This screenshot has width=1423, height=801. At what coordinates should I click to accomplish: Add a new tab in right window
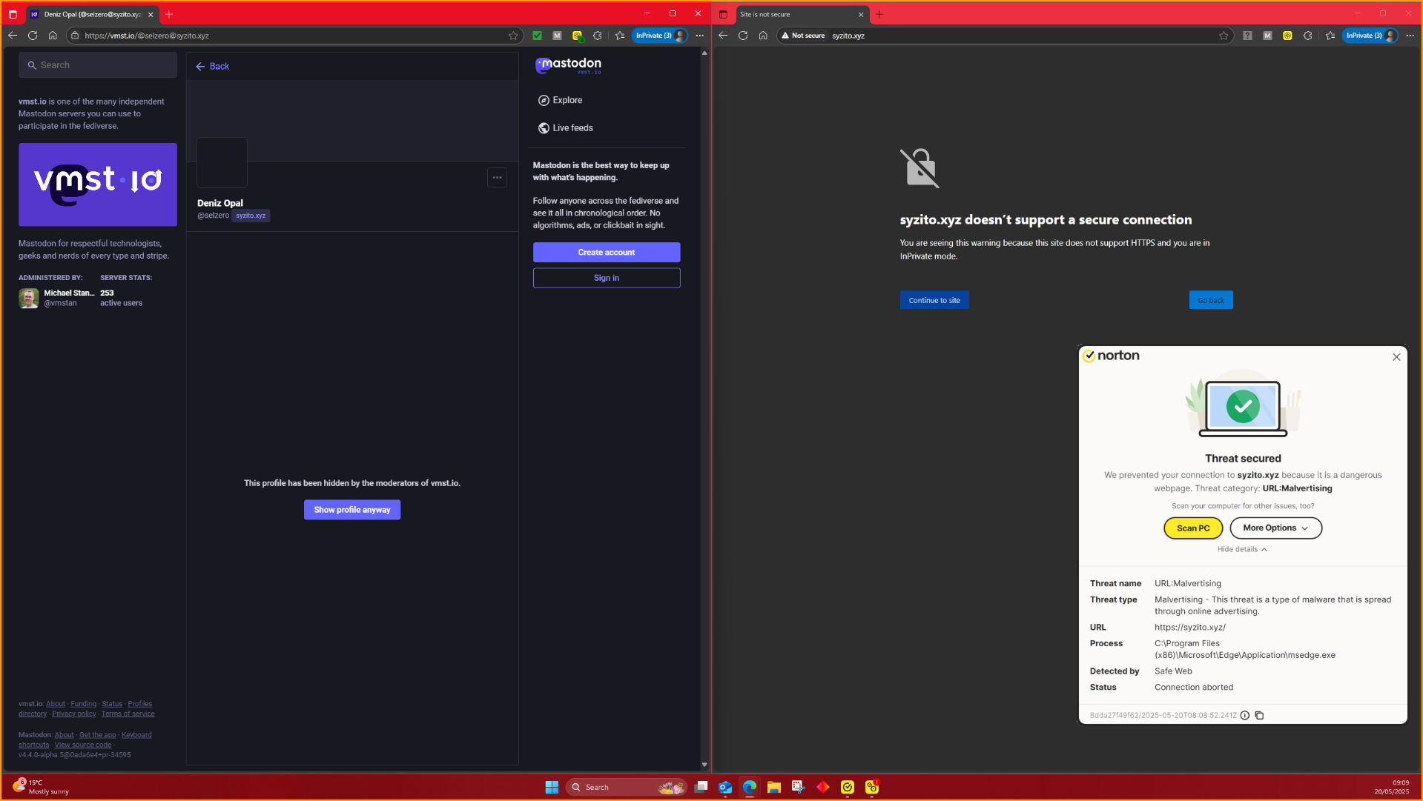879,14
